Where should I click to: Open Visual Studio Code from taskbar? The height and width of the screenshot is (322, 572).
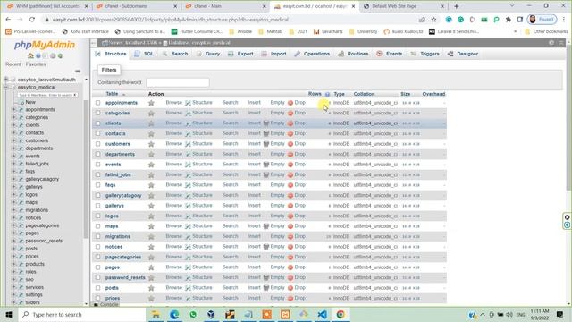322,314
